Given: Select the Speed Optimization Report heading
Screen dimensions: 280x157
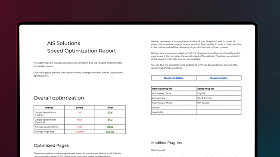Looking at the screenshot, I should 81,51.
